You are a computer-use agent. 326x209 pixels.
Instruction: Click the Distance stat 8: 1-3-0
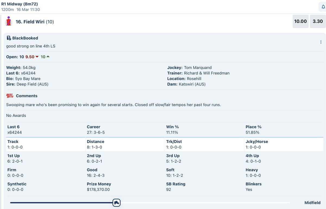click(x=95, y=147)
